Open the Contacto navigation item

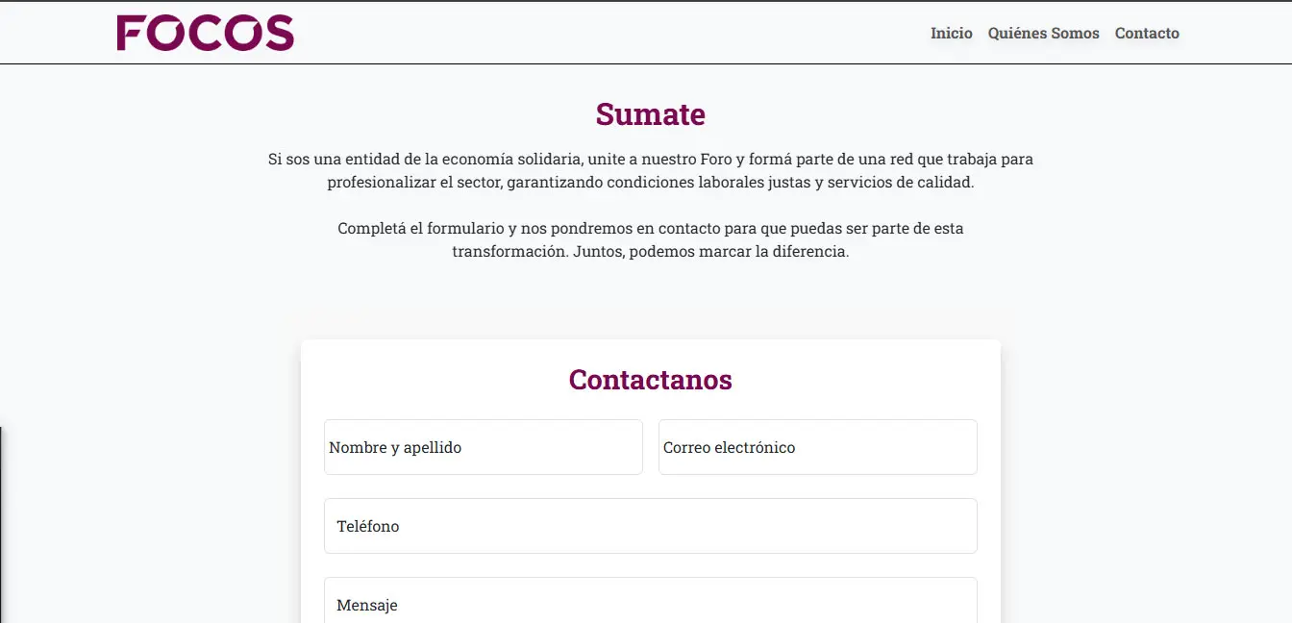1147,33
